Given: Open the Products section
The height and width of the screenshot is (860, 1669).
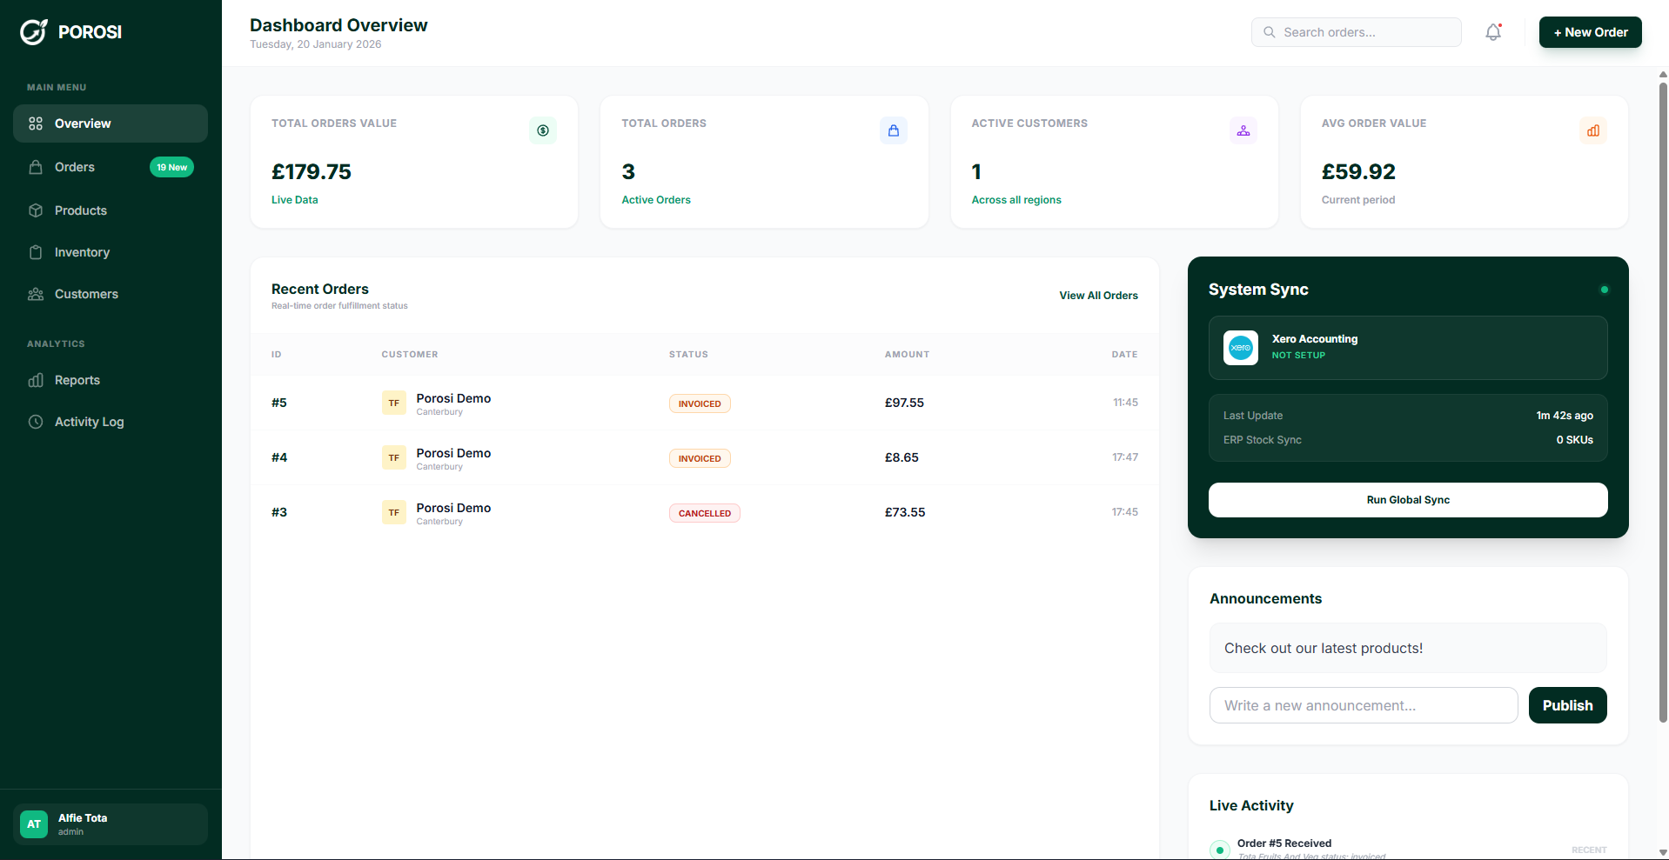Looking at the screenshot, I should (x=111, y=210).
